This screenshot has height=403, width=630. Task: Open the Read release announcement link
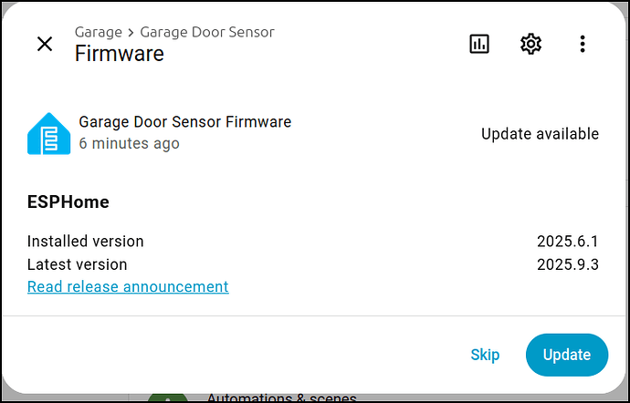(128, 286)
